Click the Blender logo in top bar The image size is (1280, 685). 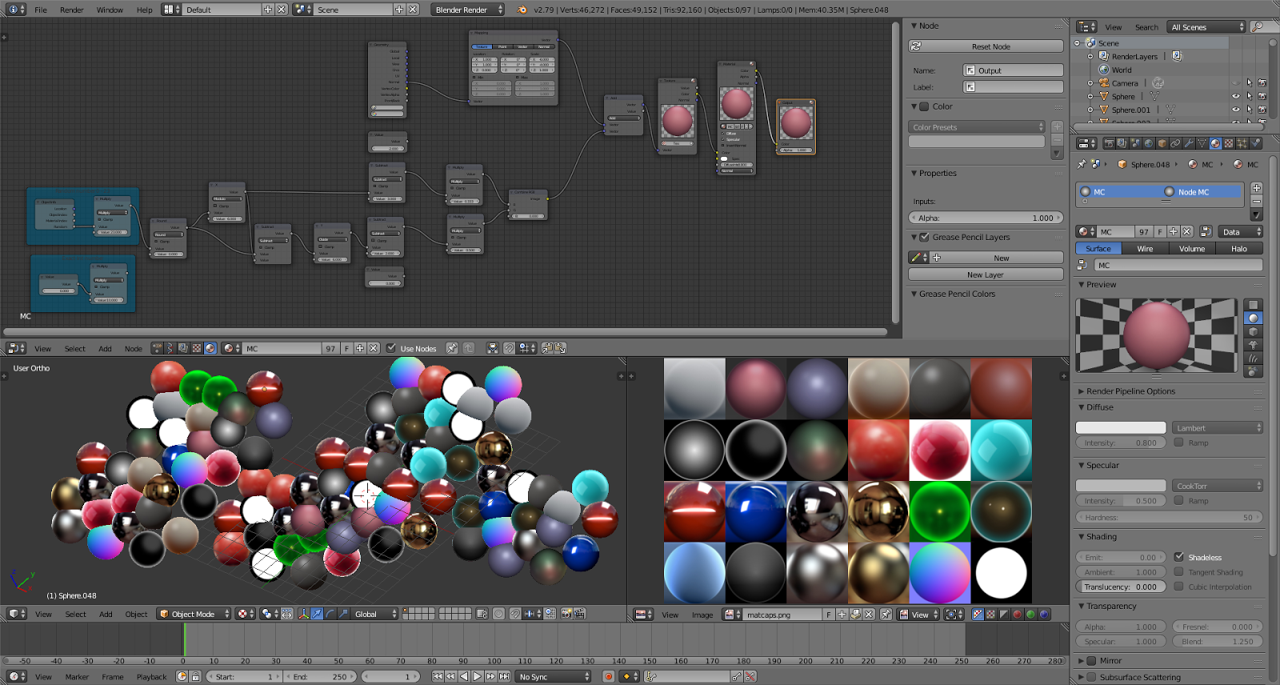pos(522,10)
